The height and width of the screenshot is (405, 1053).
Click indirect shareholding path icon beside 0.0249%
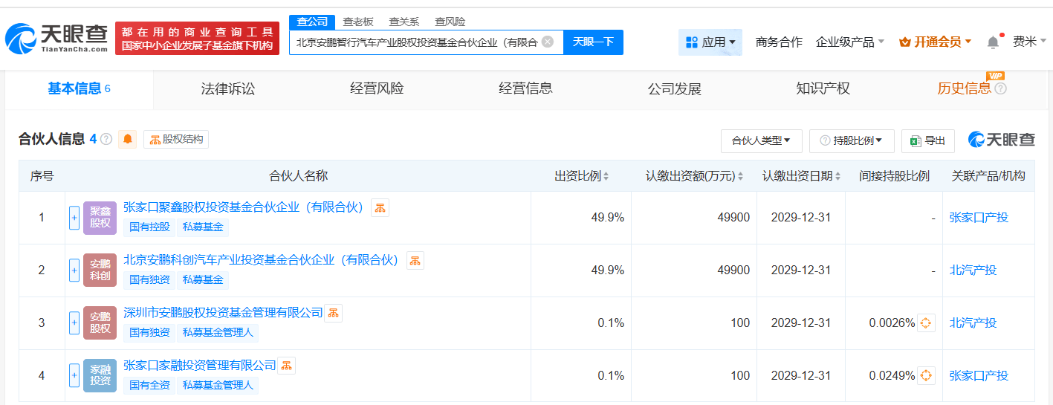[x=926, y=376]
